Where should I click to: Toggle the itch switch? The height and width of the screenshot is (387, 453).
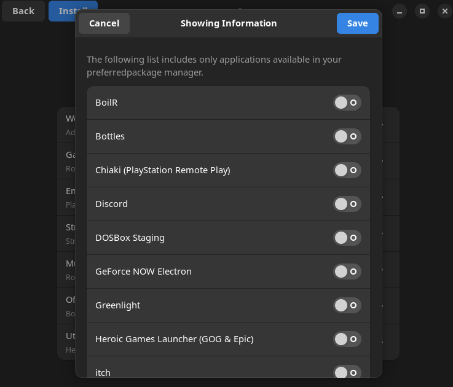point(347,372)
